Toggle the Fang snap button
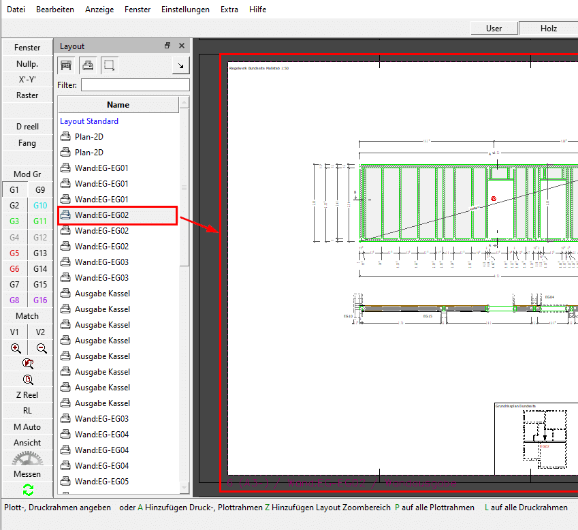This screenshot has width=578, height=530. tap(27, 143)
